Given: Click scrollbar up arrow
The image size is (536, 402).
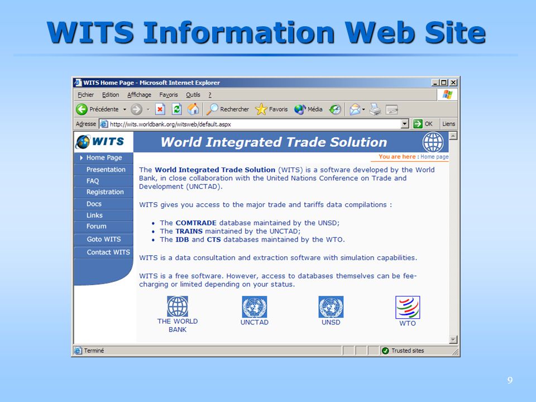Looking at the screenshot, I should click(x=453, y=136).
